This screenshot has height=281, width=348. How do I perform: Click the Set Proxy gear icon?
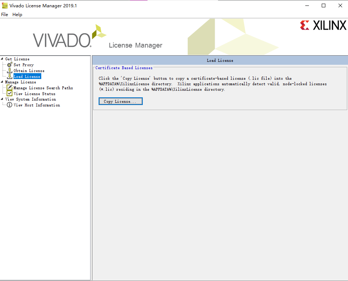[9, 65]
